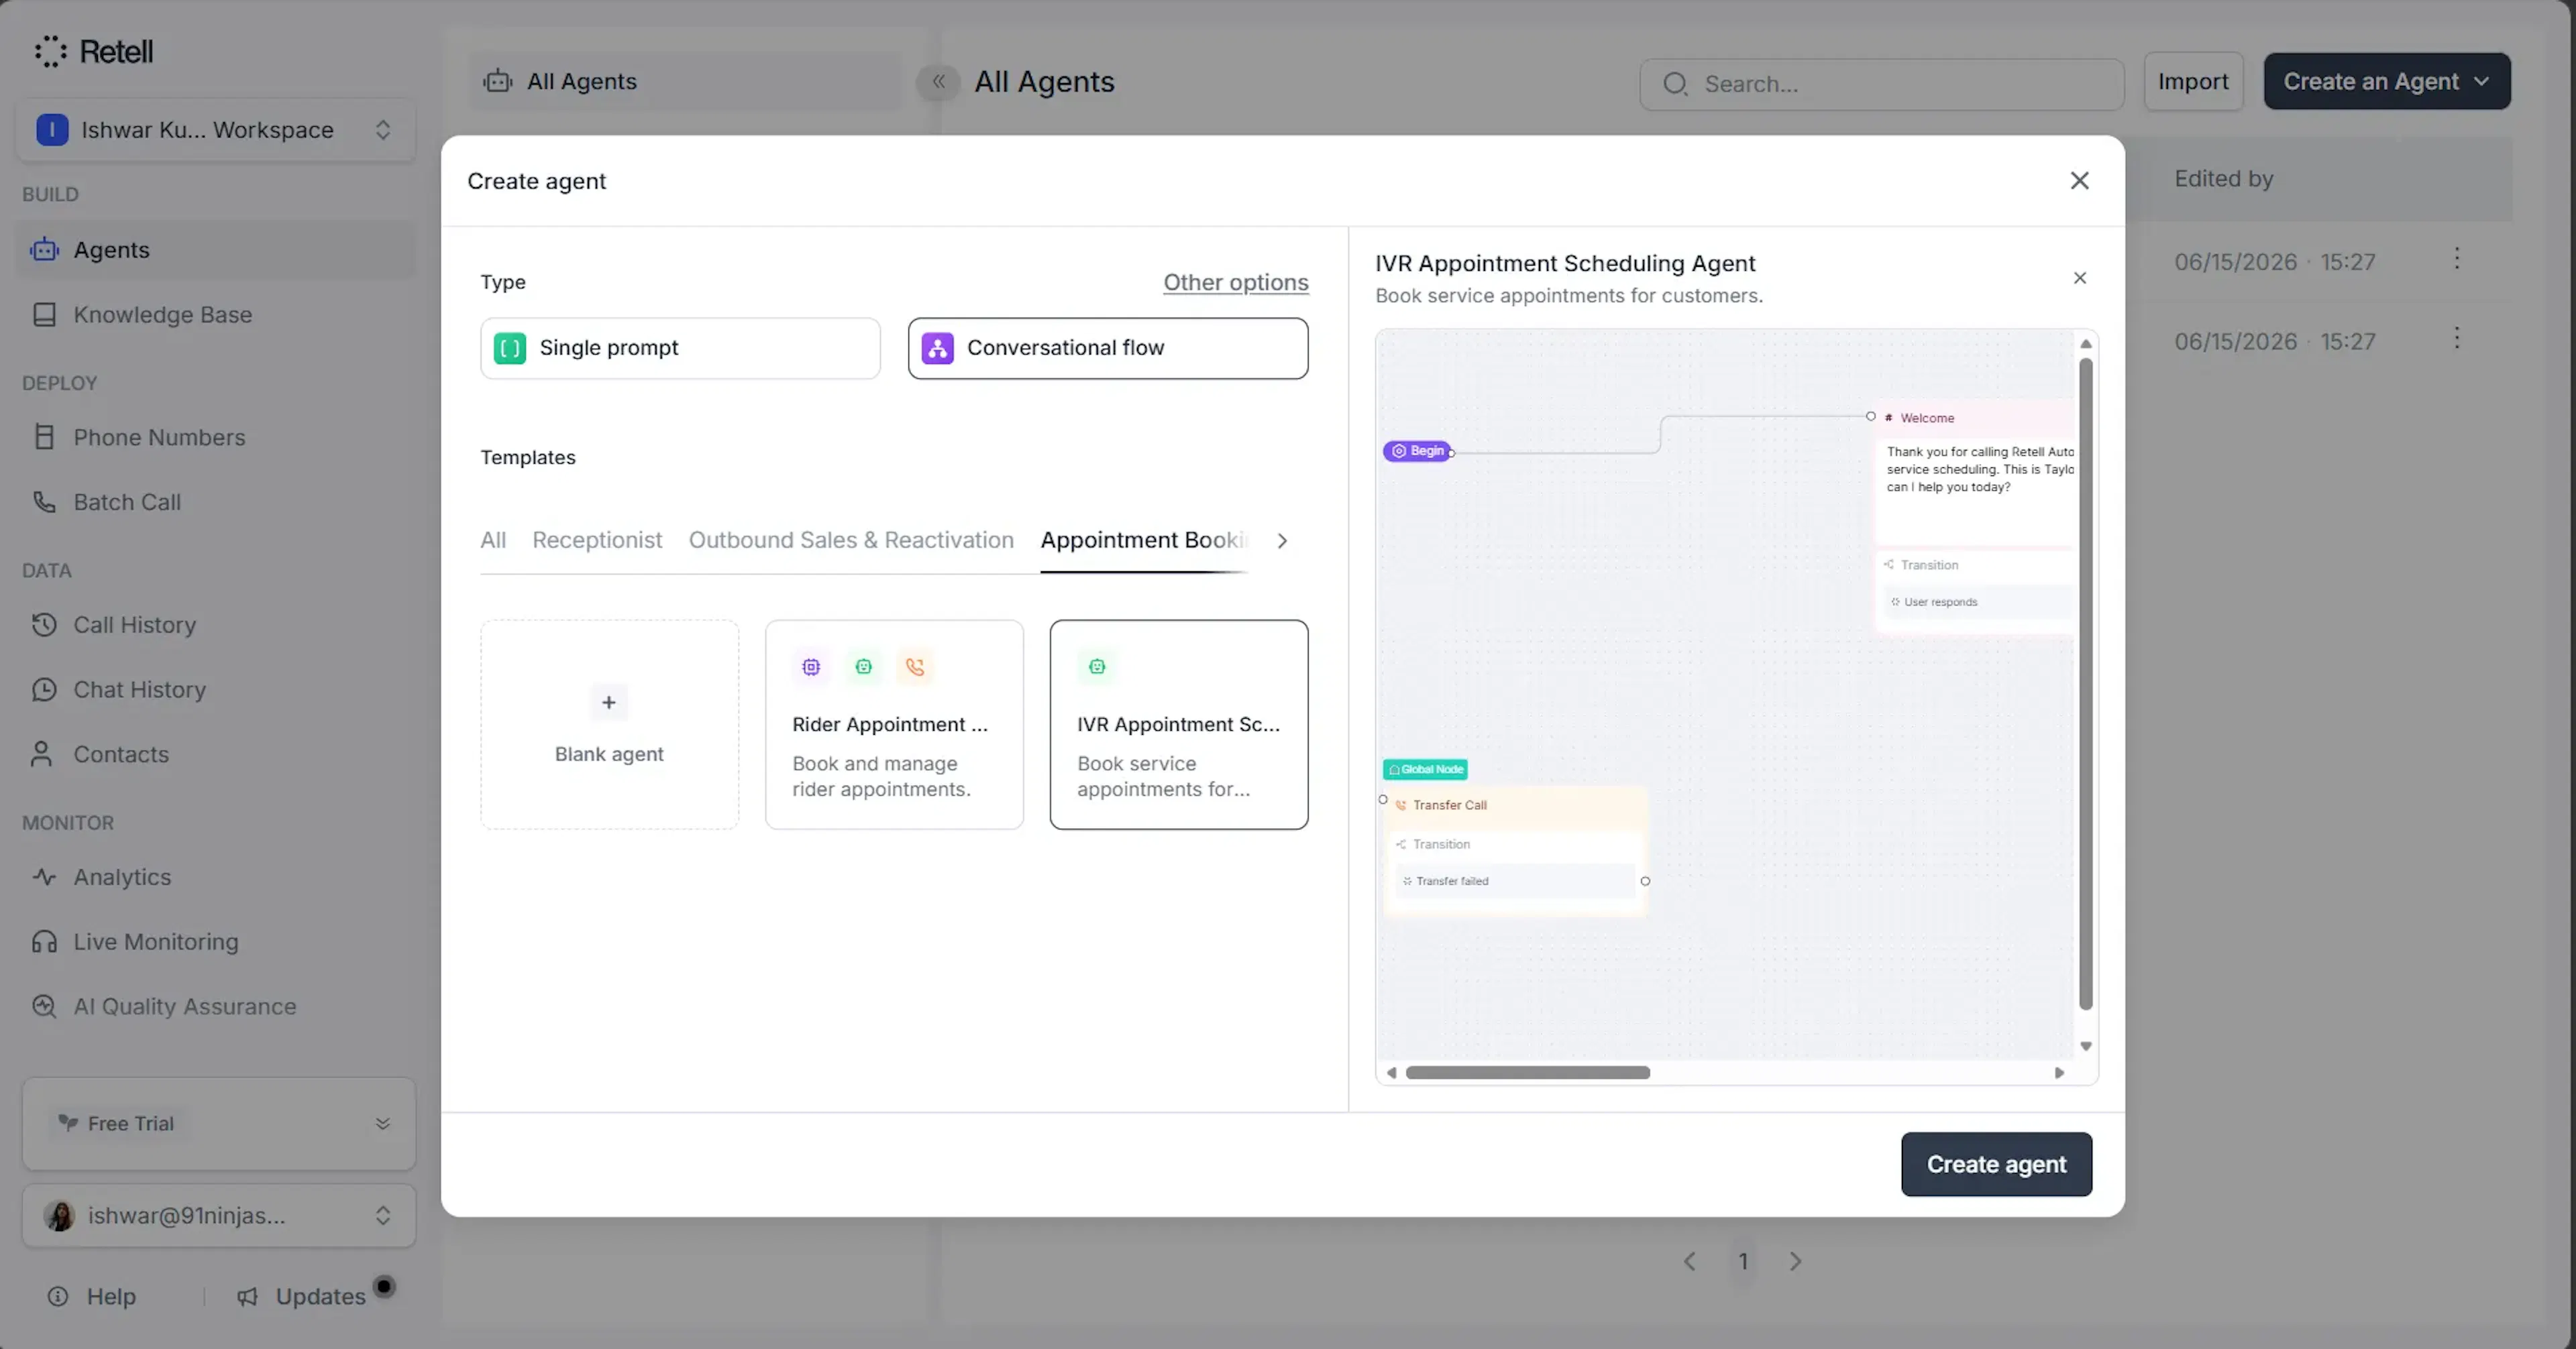Choose the Rider Appointment template card
Viewport: 2576px width, 1349px height.
894,725
